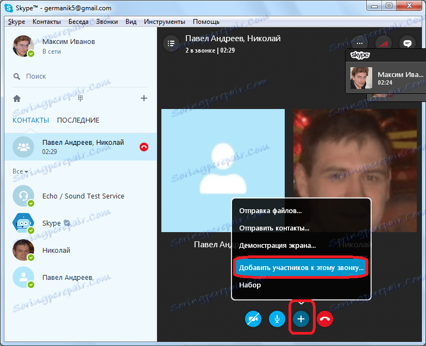Screen dimensions: 426x346
Task: Click Николай contact photo avatar
Action: coord(23,250)
